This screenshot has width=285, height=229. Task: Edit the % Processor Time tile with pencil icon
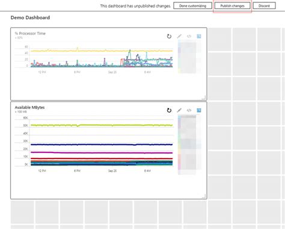pos(179,36)
